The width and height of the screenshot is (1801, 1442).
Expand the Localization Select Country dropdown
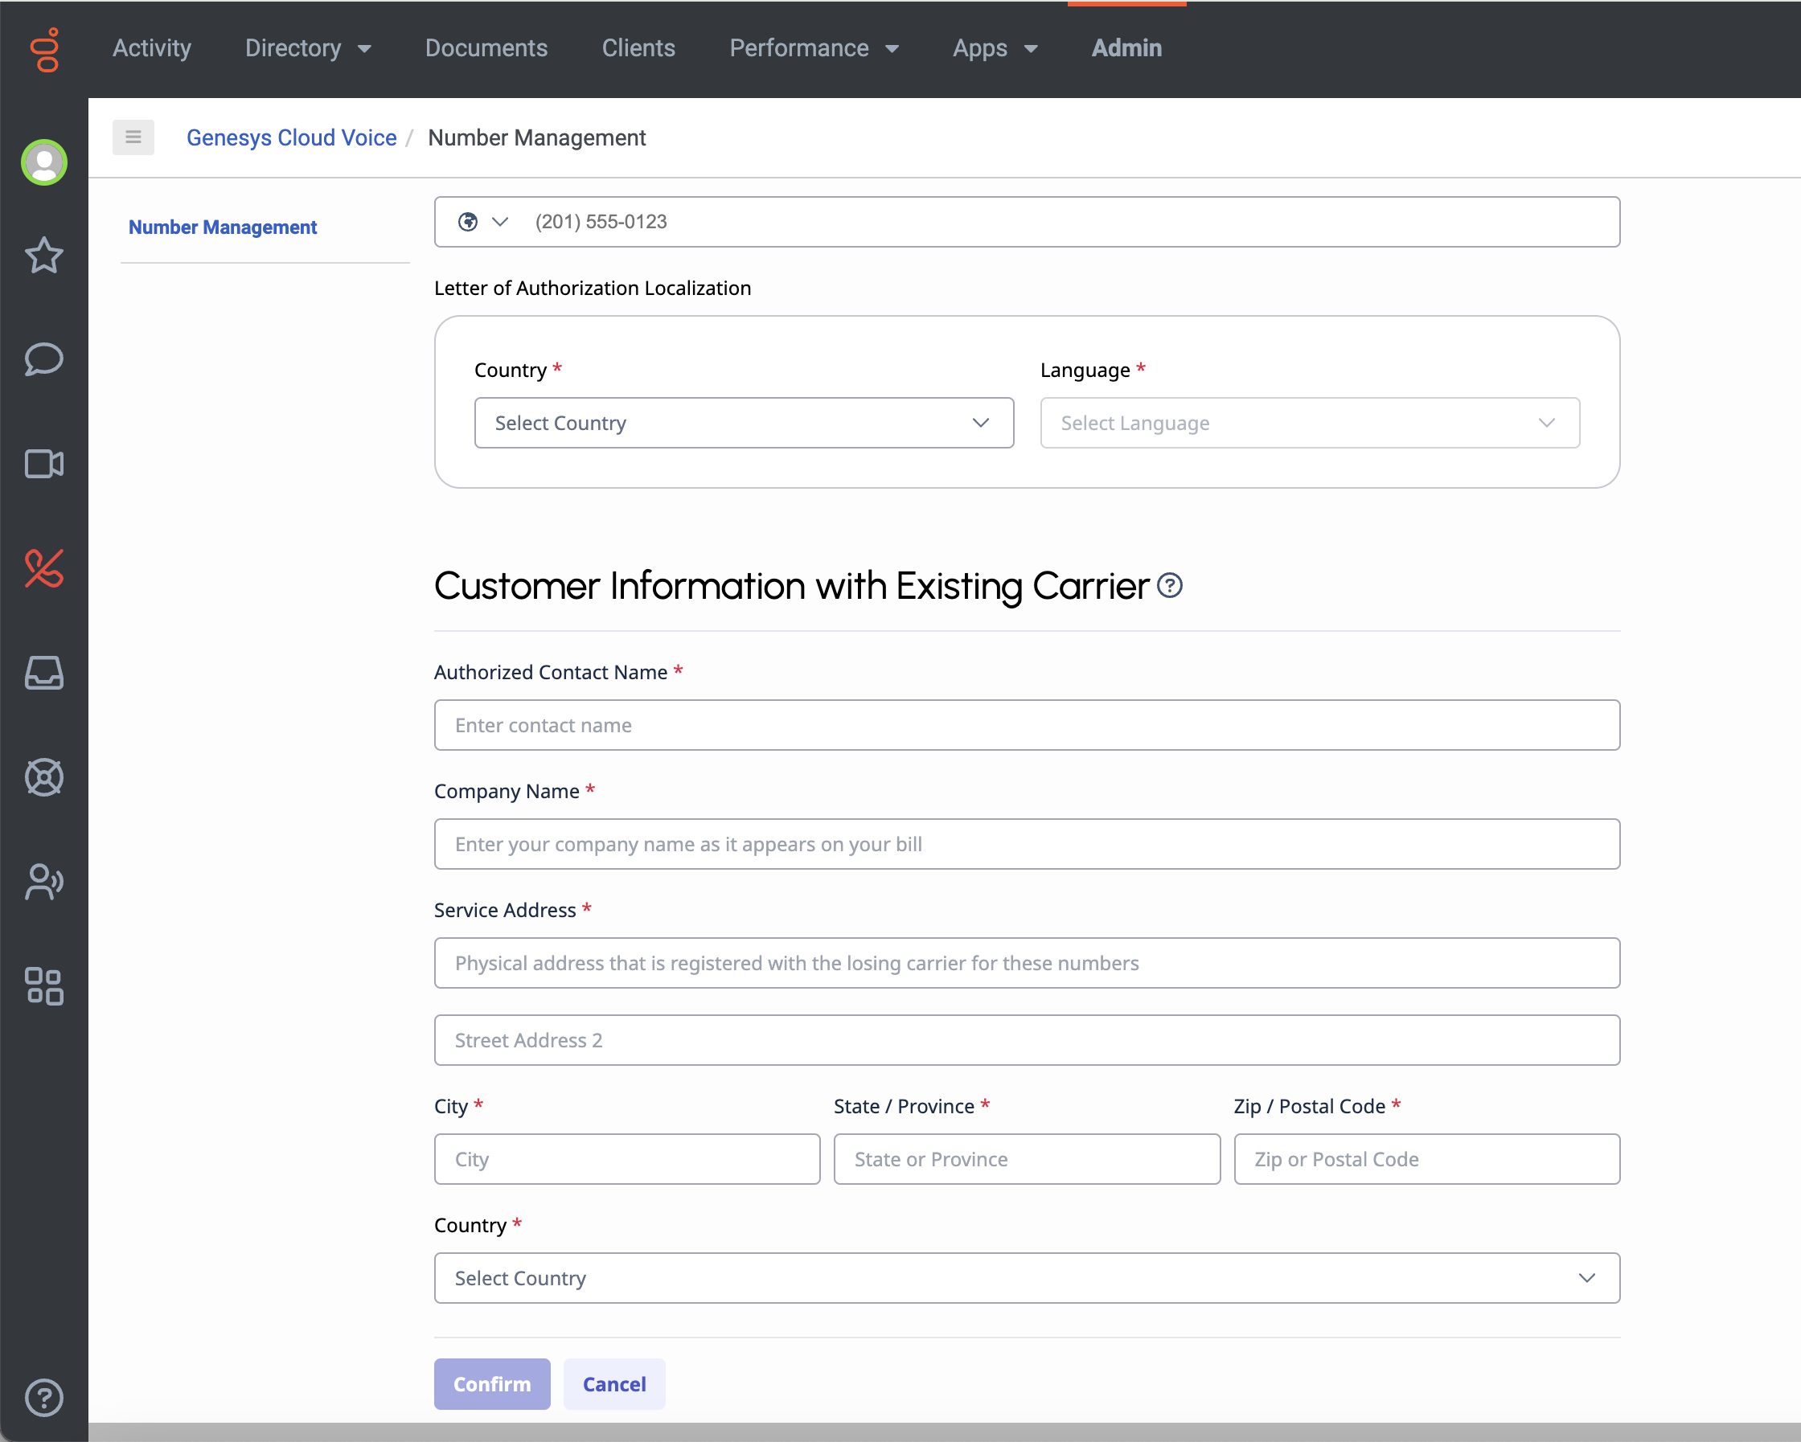(x=744, y=424)
